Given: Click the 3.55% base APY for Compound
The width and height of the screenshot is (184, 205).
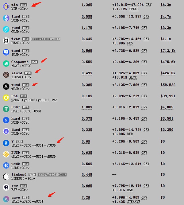Looking at the screenshot, I should (x=87, y=62).
